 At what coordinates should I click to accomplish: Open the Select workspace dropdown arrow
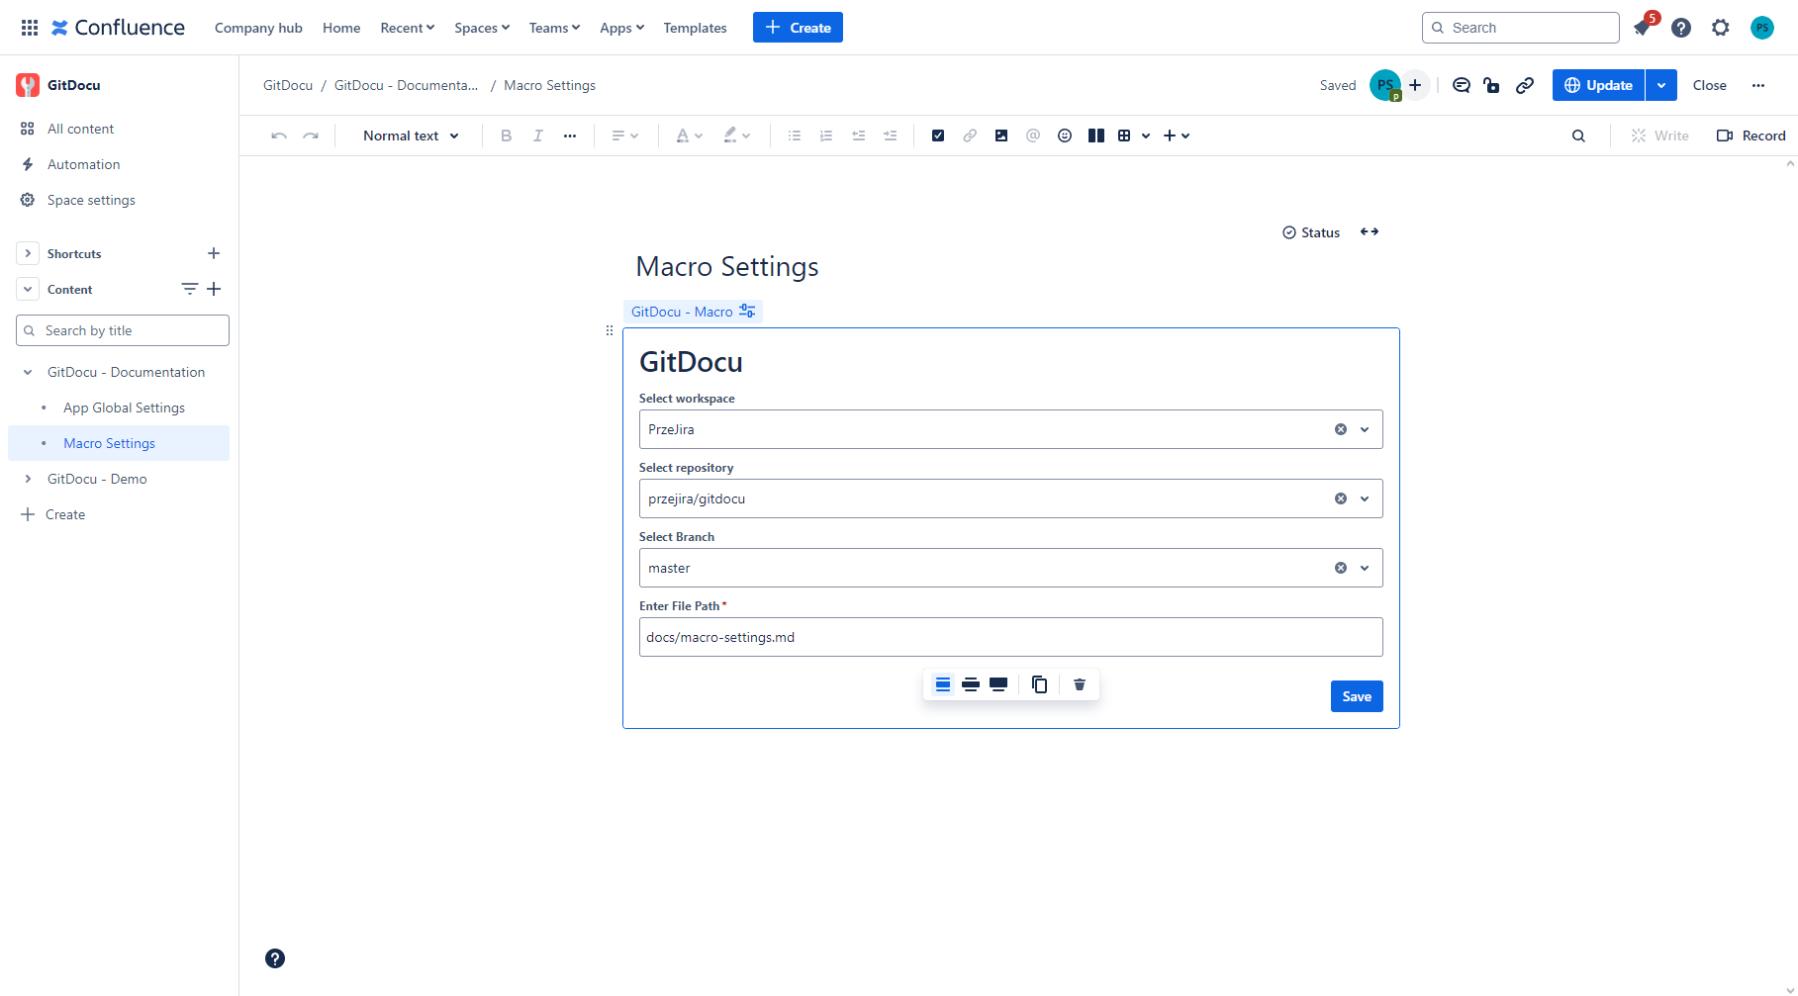tap(1365, 429)
